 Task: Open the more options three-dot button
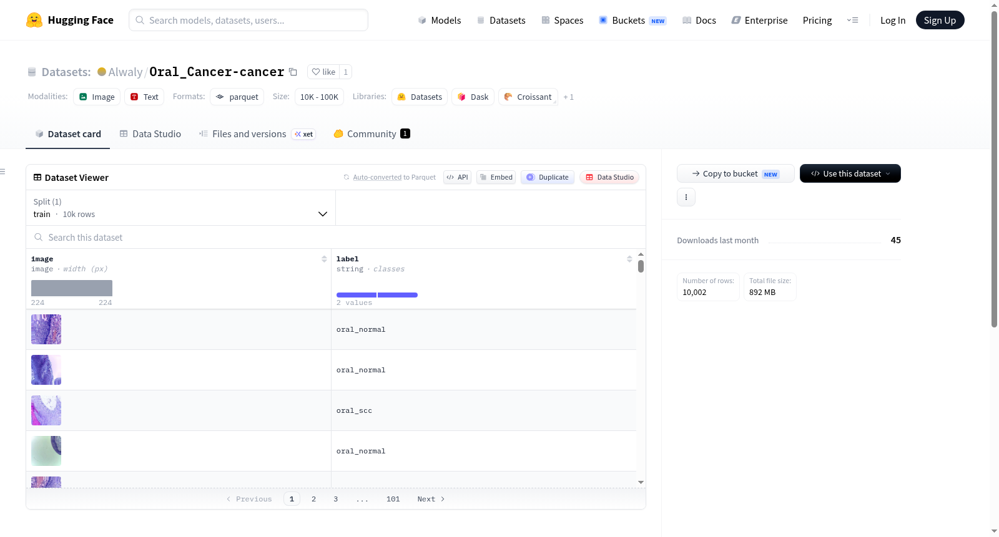click(686, 197)
